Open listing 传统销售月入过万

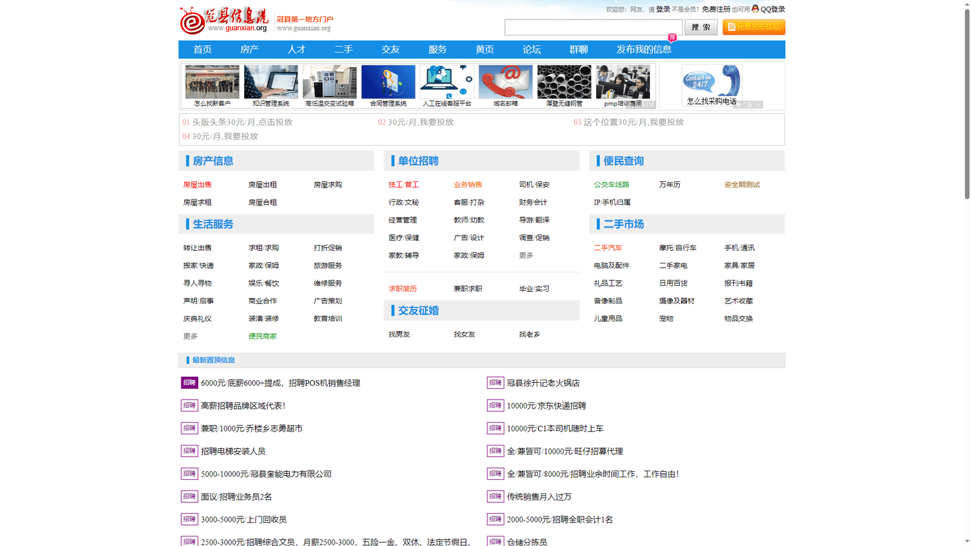coord(539,497)
